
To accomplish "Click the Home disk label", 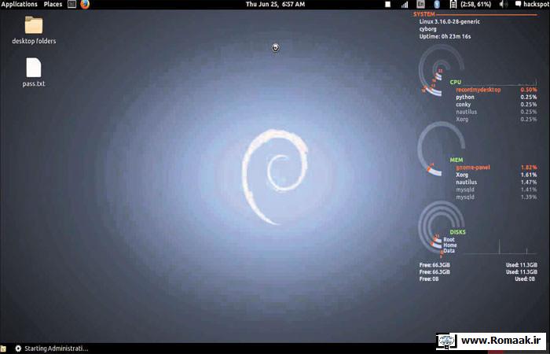I will [450, 245].
